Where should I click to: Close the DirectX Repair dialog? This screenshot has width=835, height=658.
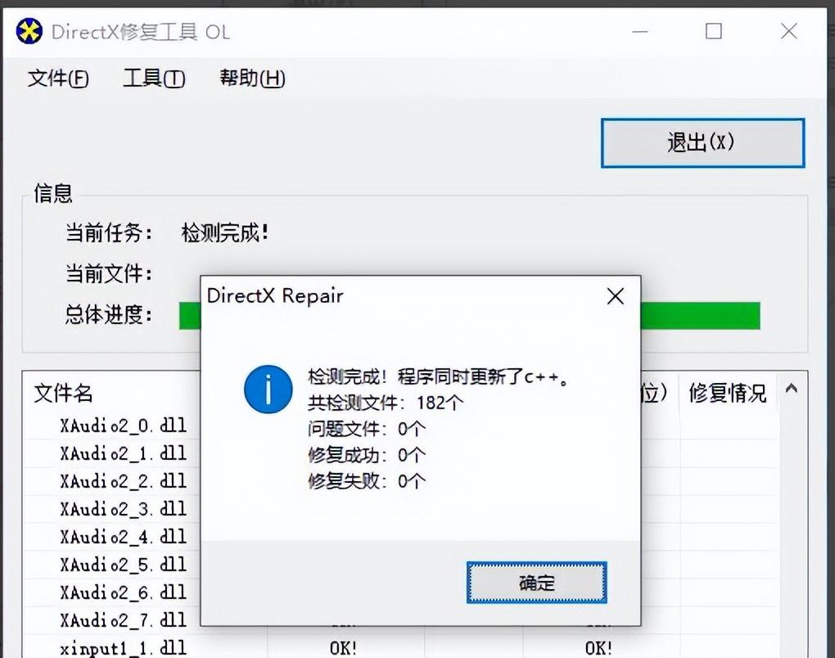(615, 296)
